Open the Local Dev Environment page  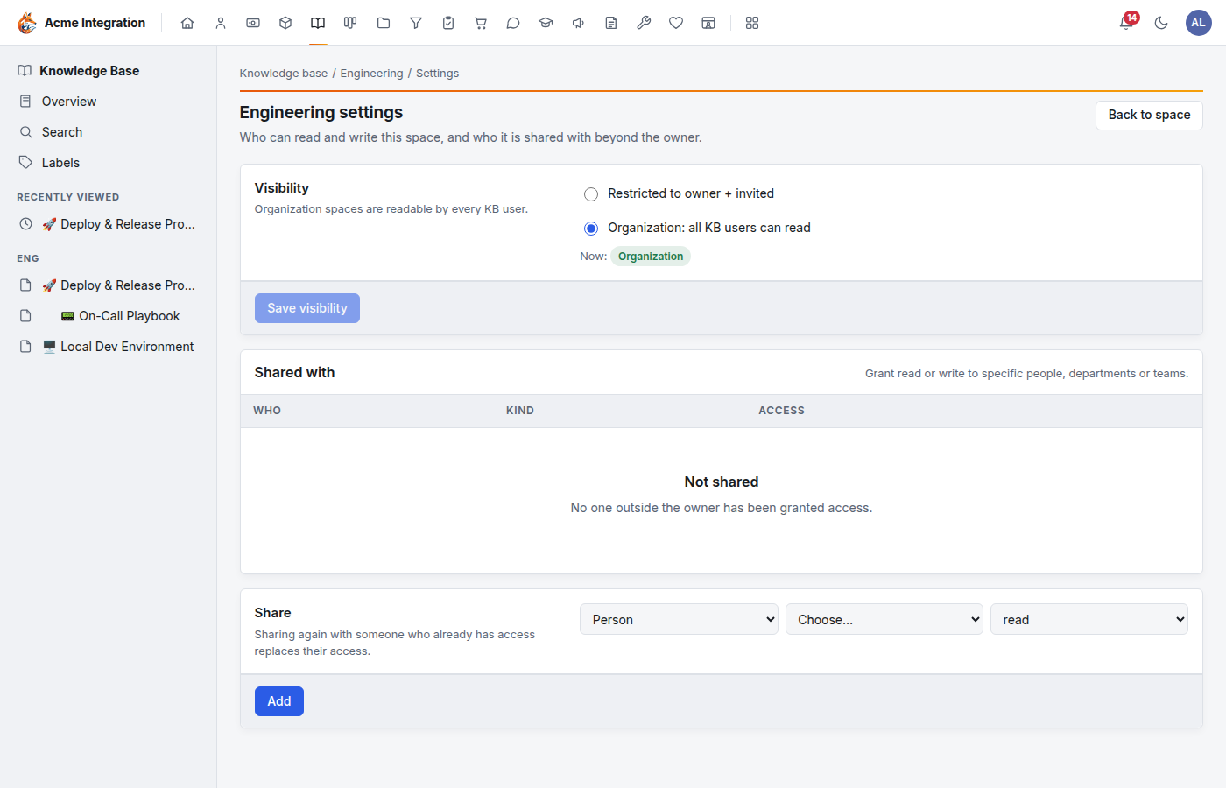(109, 347)
